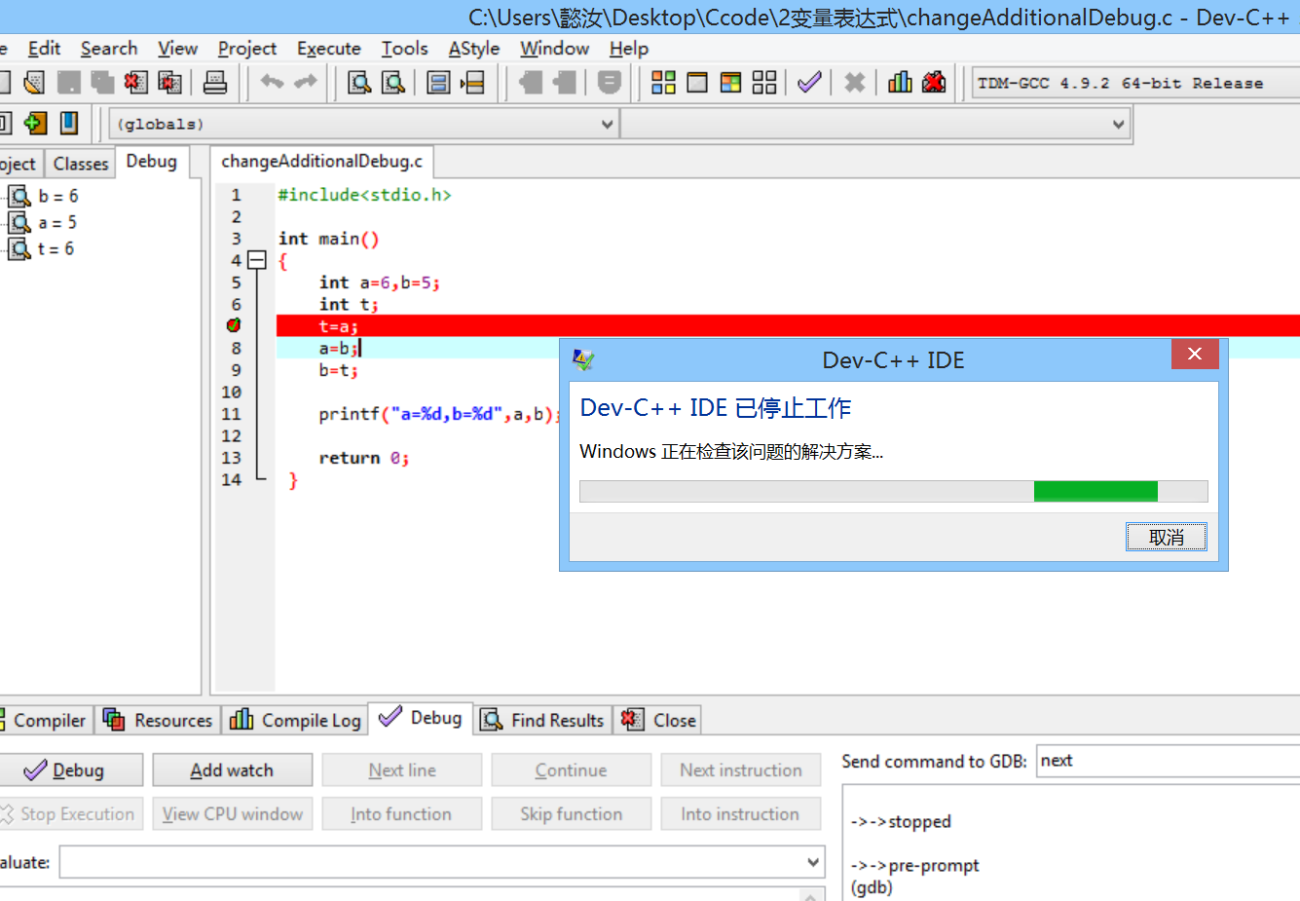Click the Compile and Run toolbar icon
The height and width of the screenshot is (901, 1300).
tap(731, 83)
